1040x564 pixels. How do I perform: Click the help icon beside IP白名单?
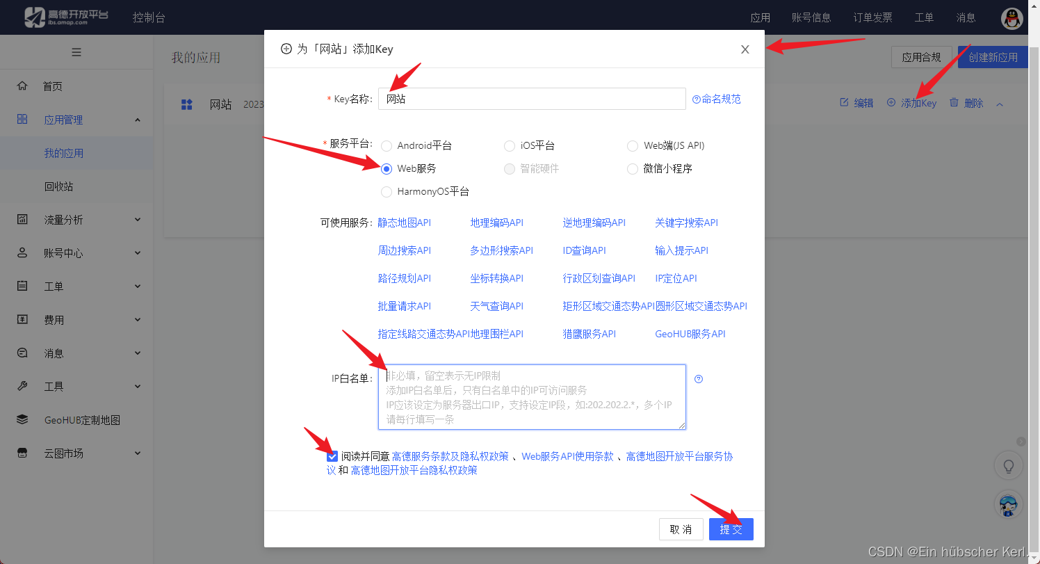[699, 379]
